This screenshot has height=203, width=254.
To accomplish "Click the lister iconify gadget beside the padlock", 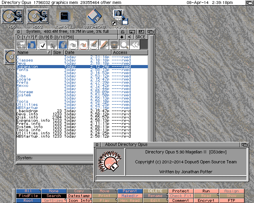I will (132, 32).
